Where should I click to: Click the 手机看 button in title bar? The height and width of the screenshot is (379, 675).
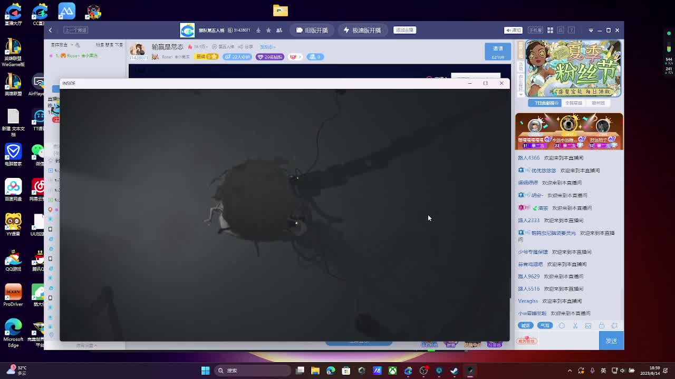535,30
